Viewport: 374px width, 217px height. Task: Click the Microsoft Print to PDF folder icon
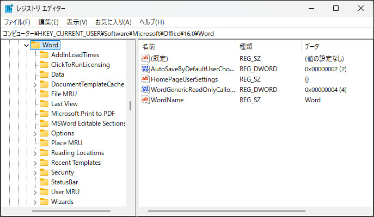(44, 113)
